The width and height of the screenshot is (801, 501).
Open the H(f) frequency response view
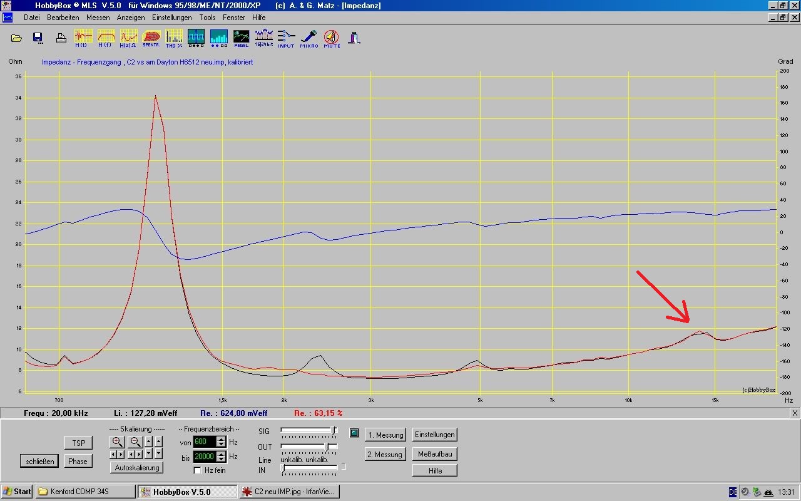pos(106,38)
